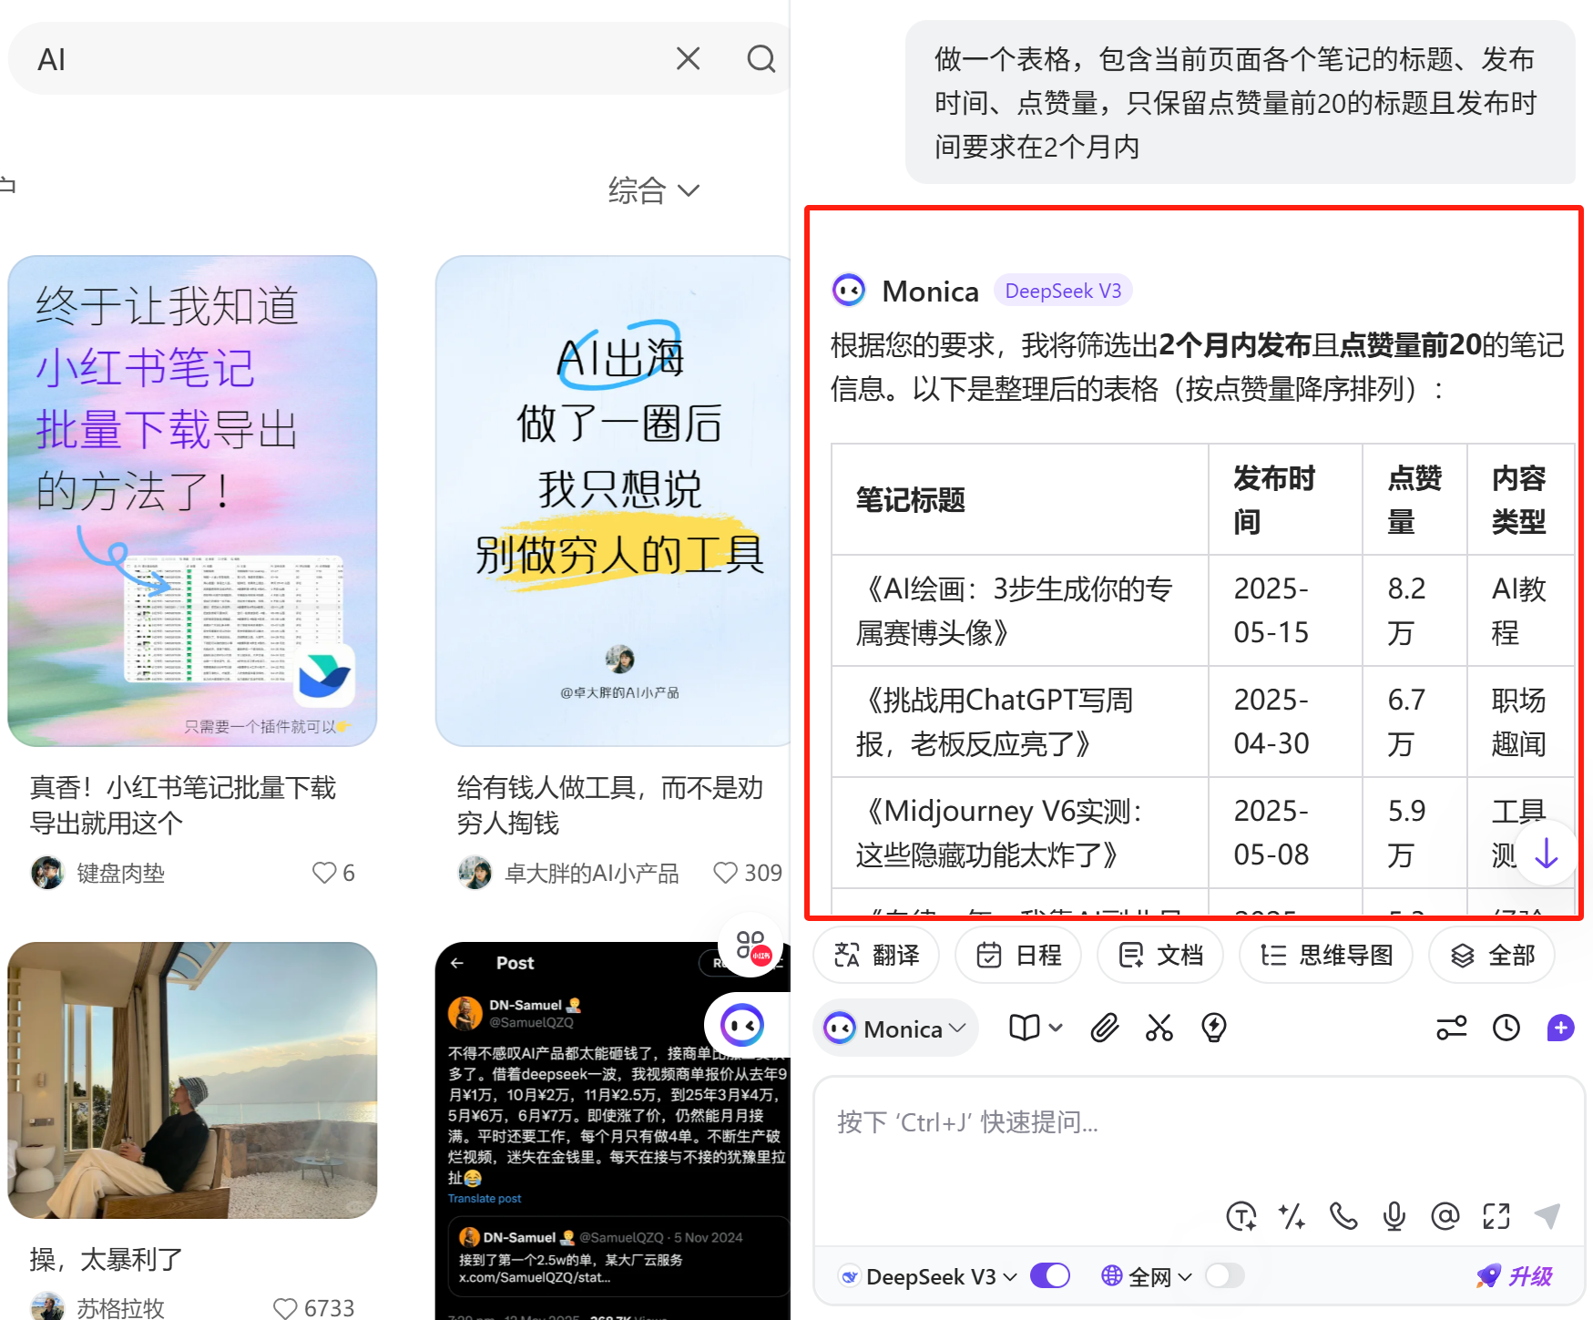Image resolution: width=1593 pixels, height=1320 pixels.
Task: Click the phone call icon
Action: [1343, 1216]
